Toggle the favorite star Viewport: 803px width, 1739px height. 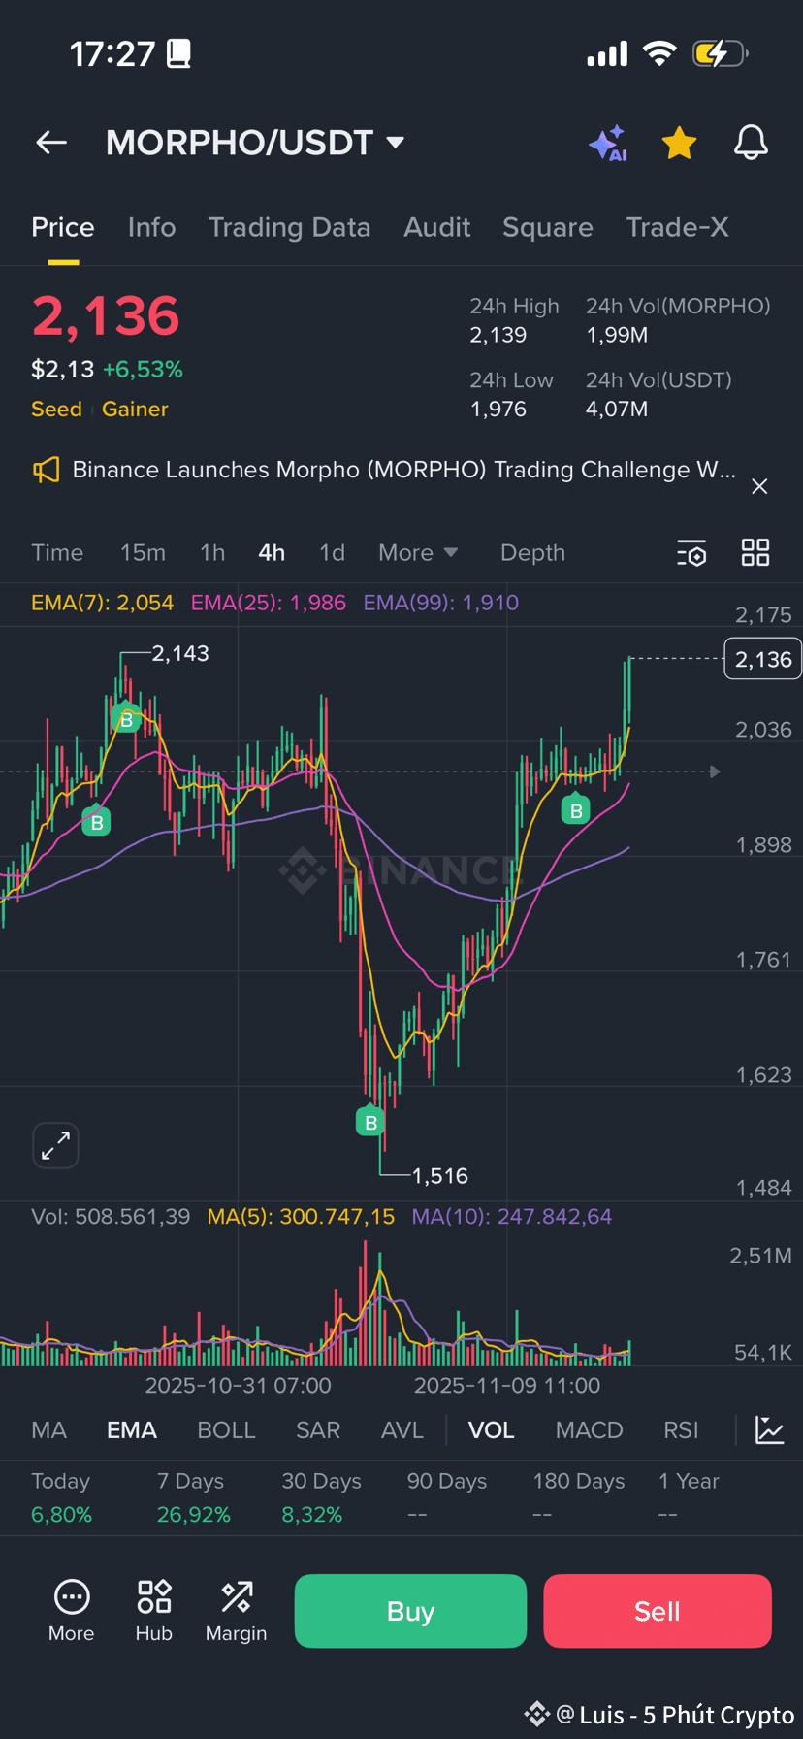[679, 143]
